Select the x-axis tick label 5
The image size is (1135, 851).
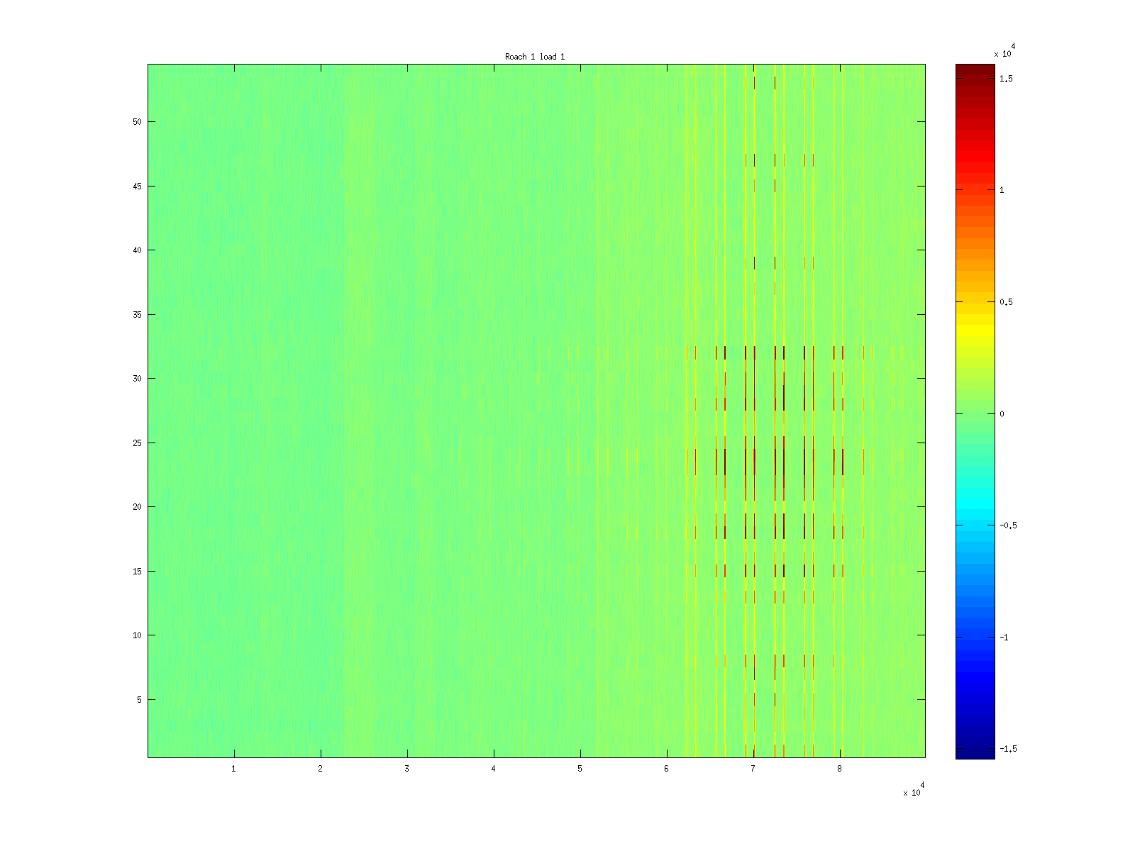(x=580, y=769)
